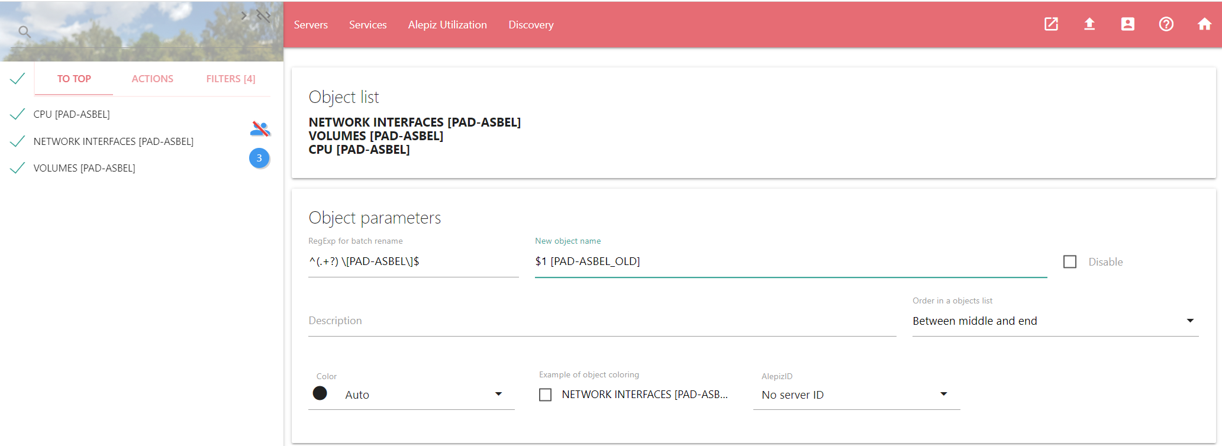1222x446 pixels.
Task: Open in new window icon
Action: (1051, 24)
